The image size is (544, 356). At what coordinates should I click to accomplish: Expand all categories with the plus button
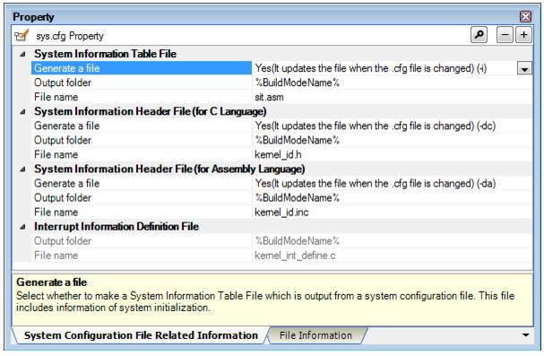pyautogui.click(x=523, y=35)
